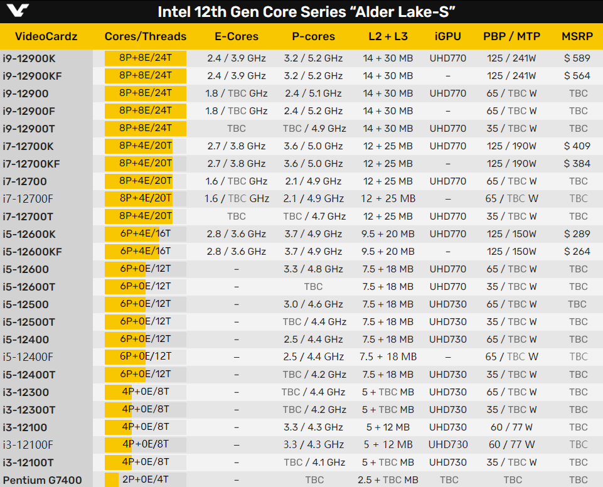Click the i5-12600K model name
This screenshot has width=603, height=487.
[29, 234]
